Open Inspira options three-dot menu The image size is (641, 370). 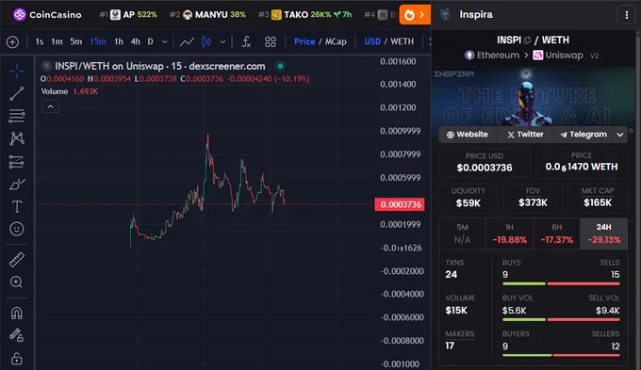tap(626, 15)
